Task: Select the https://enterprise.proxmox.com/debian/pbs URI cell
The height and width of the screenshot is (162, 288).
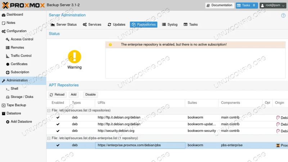Action: coord(140,145)
